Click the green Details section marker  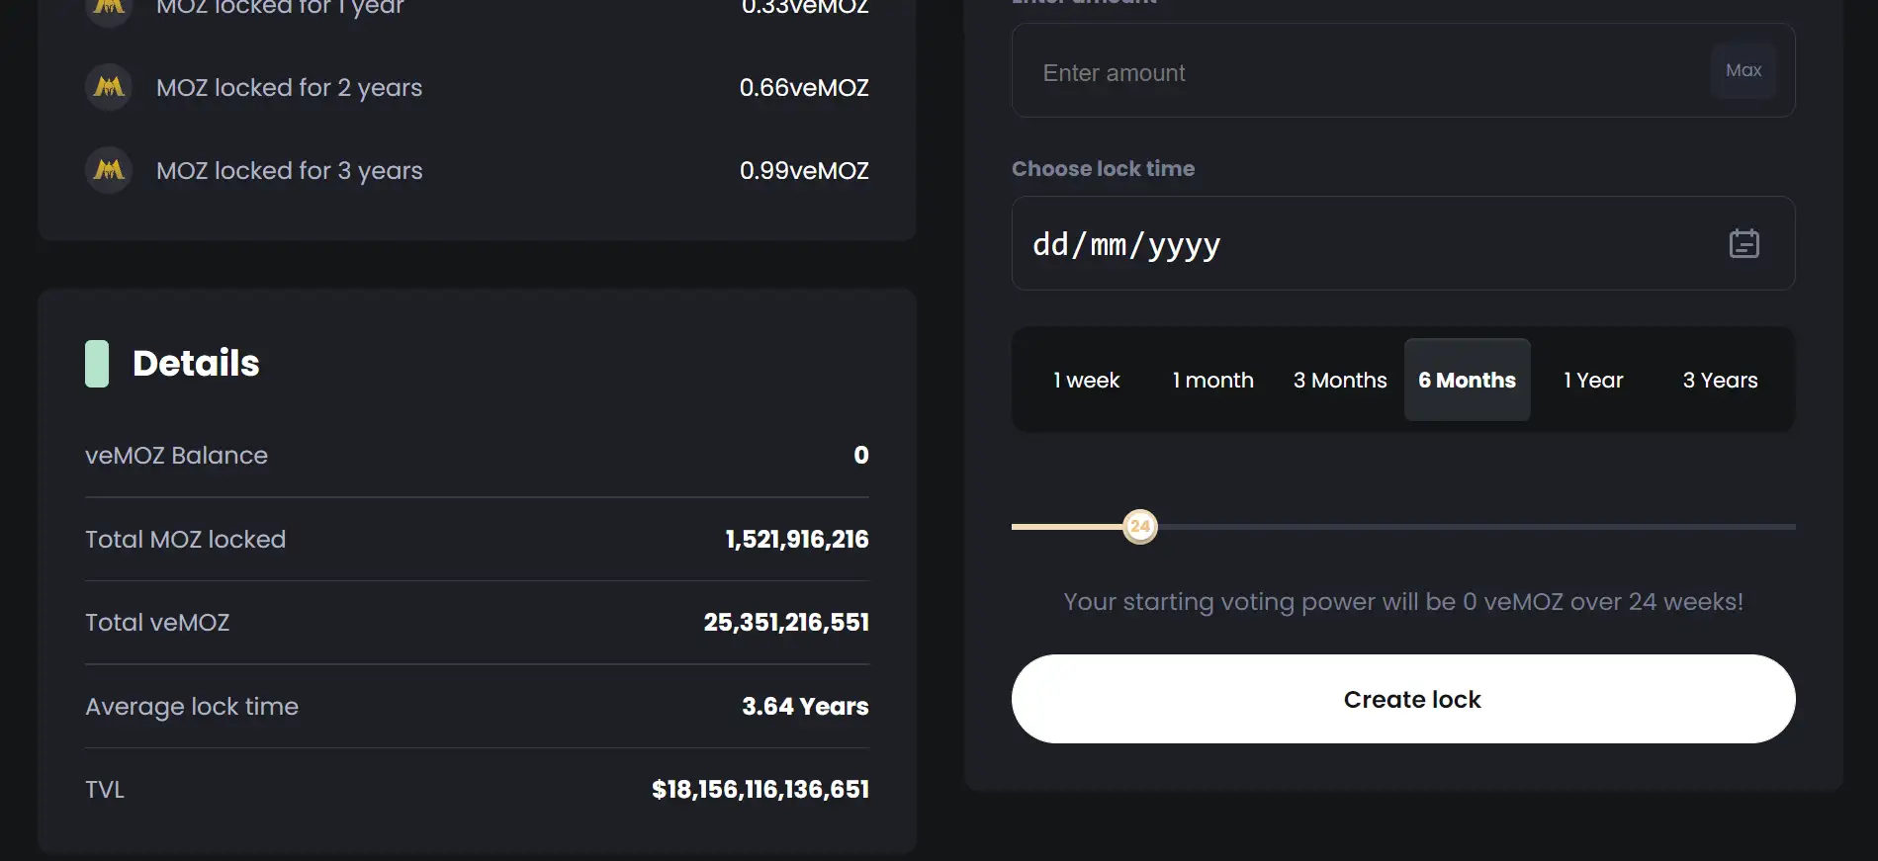pyautogui.click(x=97, y=364)
